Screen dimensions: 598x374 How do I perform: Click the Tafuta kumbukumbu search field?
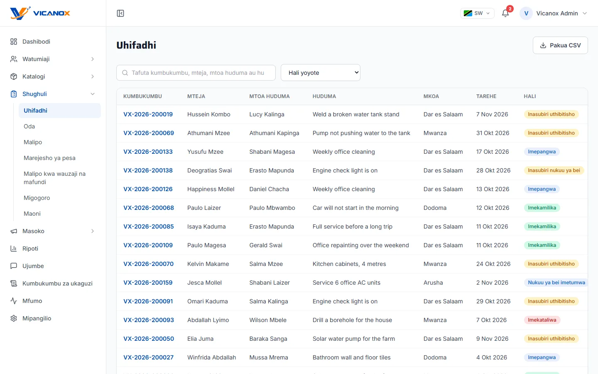click(x=196, y=73)
